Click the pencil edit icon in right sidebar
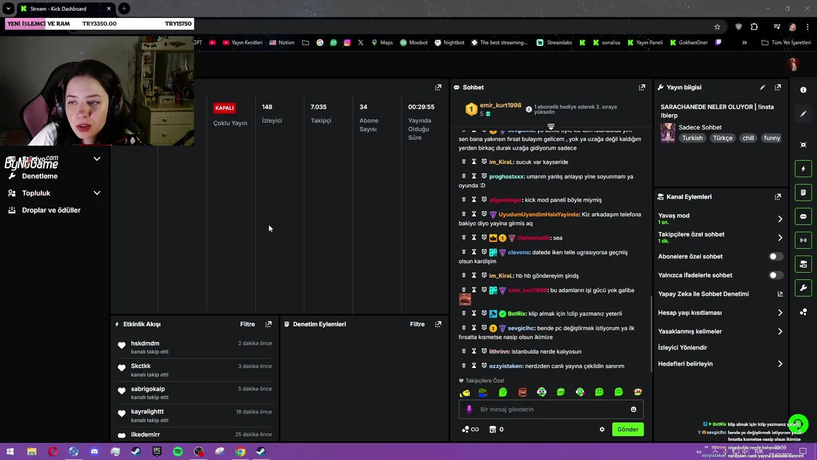817x460 pixels. tap(803, 114)
